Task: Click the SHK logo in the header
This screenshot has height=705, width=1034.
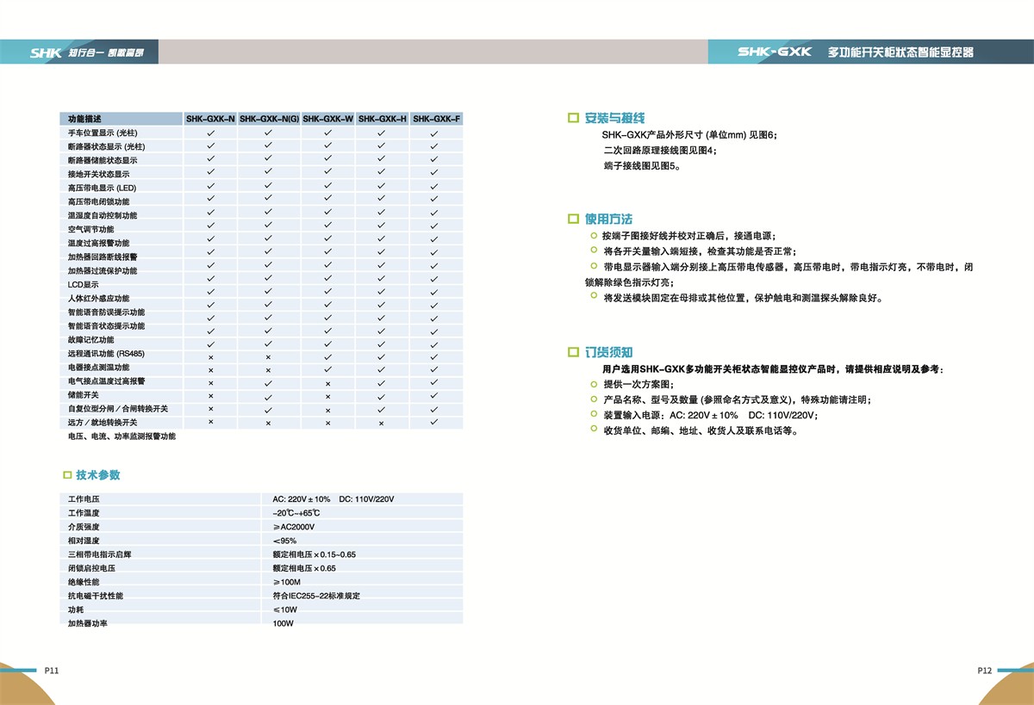Action: pyautogui.click(x=46, y=53)
